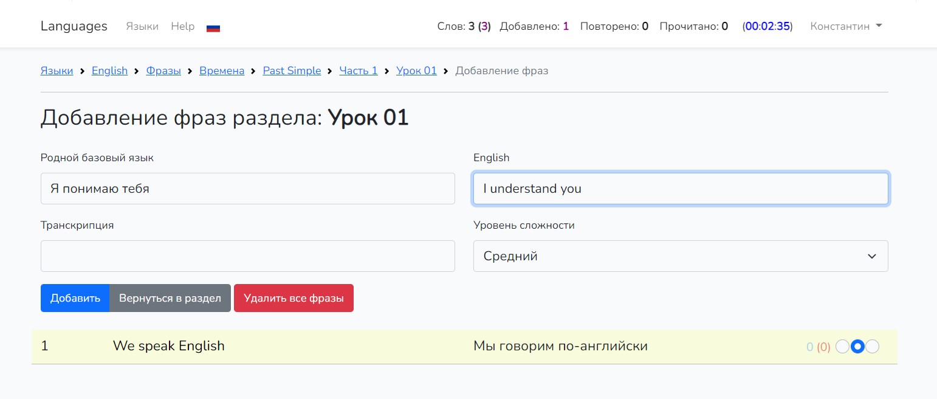Click the chevron arrow of Средний select
The width and height of the screenshot is (937, 399).
point(872,256)
